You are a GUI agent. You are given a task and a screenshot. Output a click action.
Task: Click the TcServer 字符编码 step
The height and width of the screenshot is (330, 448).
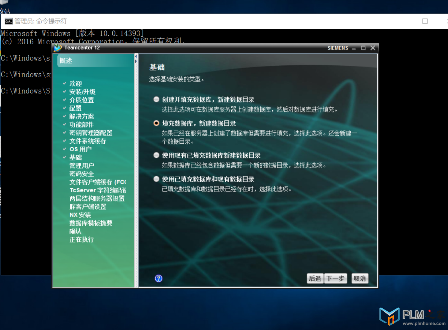(98, 190)
